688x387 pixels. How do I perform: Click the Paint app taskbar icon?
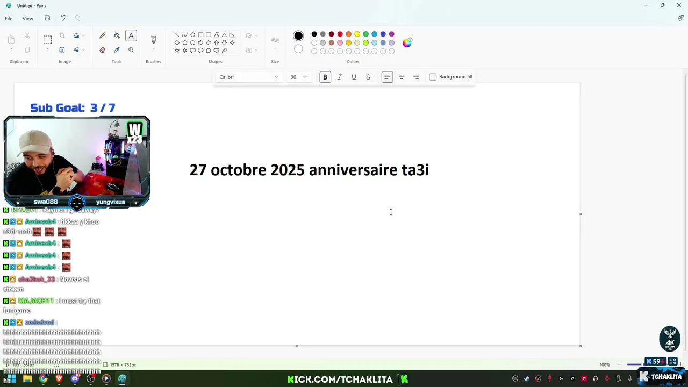coord(122,379)
